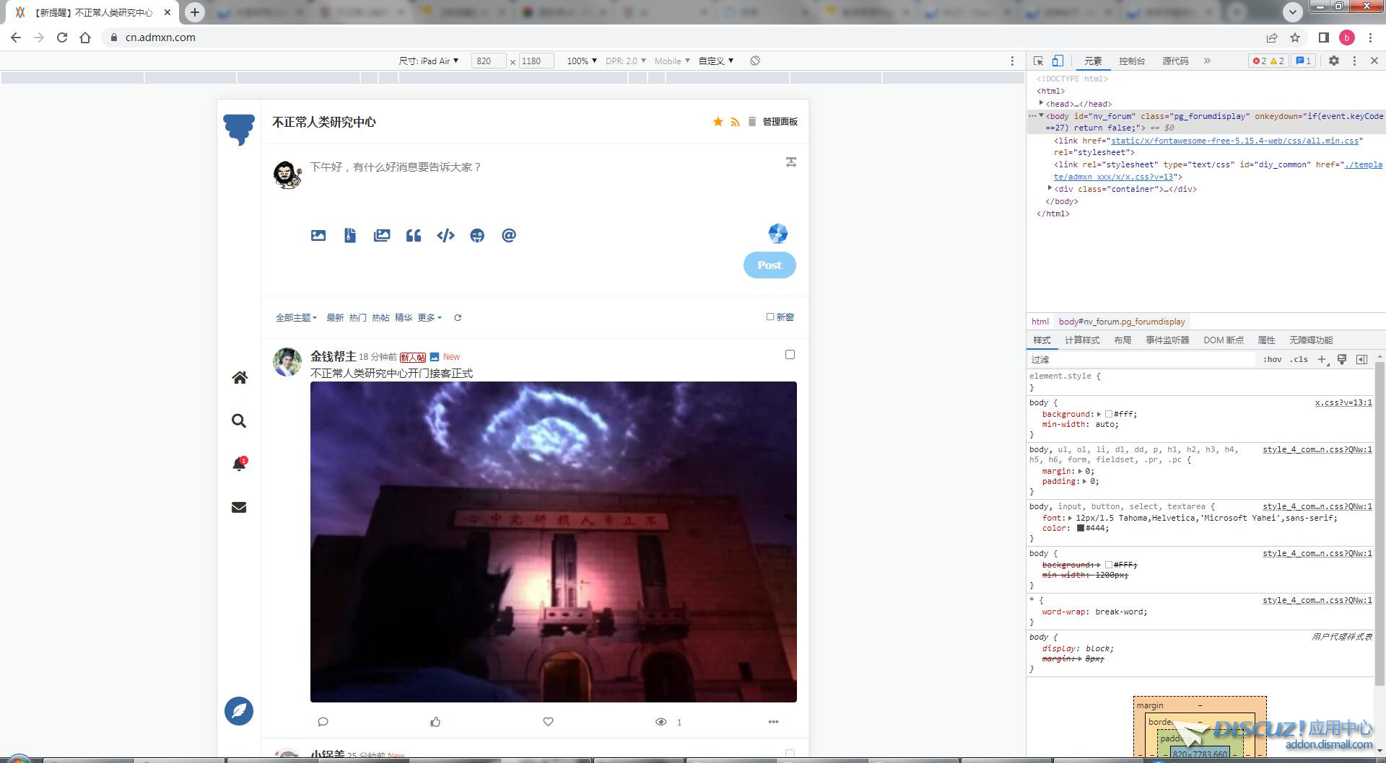Click the Post button

click(x=770, y=265)
